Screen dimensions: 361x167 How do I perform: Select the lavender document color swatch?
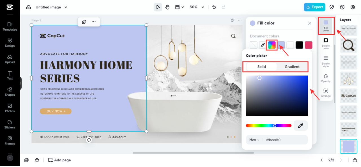(x=281, y=45)
